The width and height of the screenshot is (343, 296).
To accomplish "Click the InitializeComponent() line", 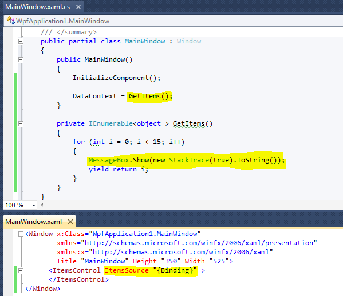I will coord(116,78).
